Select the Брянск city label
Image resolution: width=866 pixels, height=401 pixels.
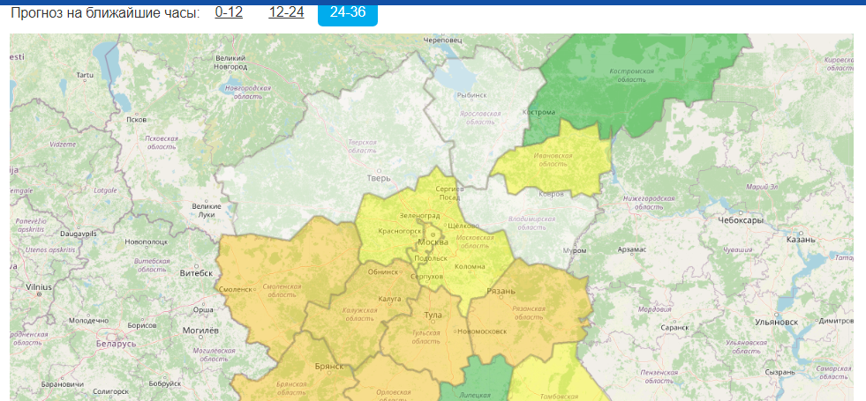(329, 367)
